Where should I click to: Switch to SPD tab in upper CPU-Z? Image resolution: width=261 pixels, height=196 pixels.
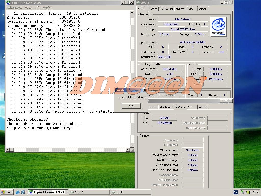[191, 9]
